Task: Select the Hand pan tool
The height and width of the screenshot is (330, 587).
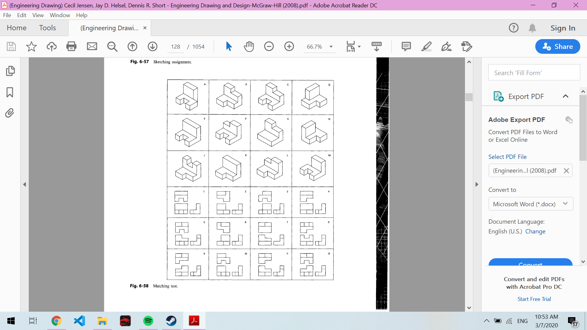Action: [249, 46]
